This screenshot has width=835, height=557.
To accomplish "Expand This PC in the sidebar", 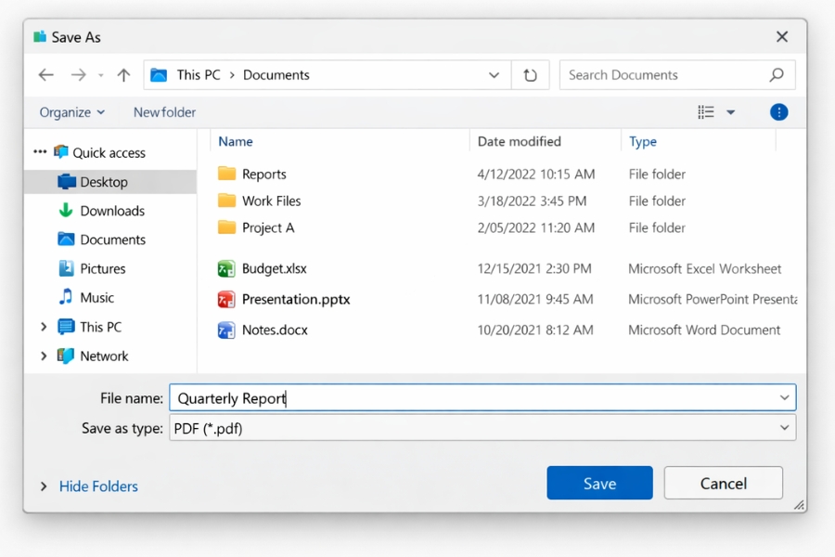I will 44,327.
